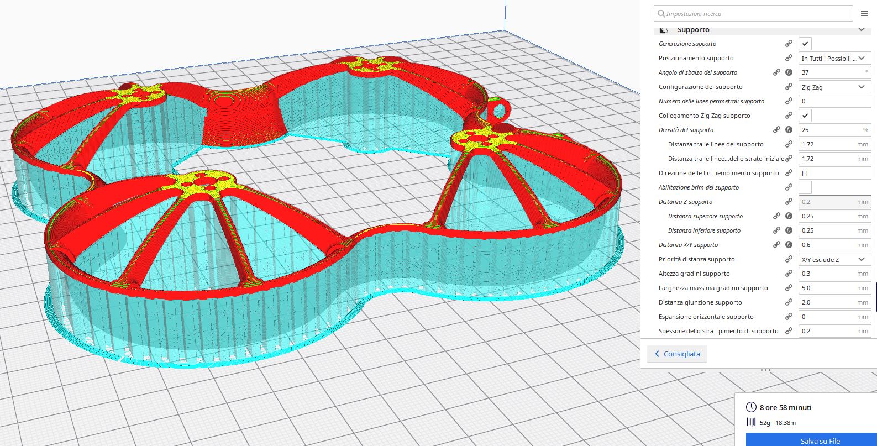Switch back to Consigliata settings
The image size is (877, 446).
click(x=677, y=354)
